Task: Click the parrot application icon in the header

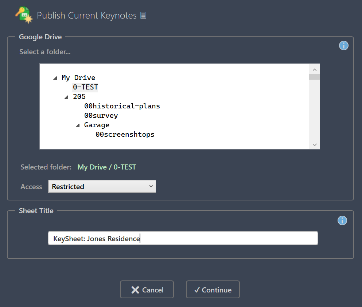Action: [24, 15]
